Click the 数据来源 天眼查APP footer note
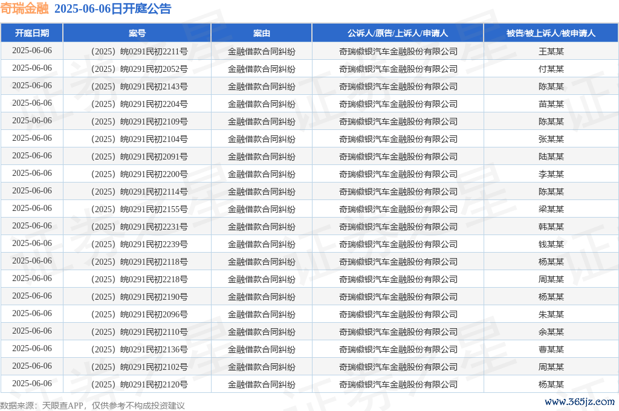619x411 pixels. (92, 406)
